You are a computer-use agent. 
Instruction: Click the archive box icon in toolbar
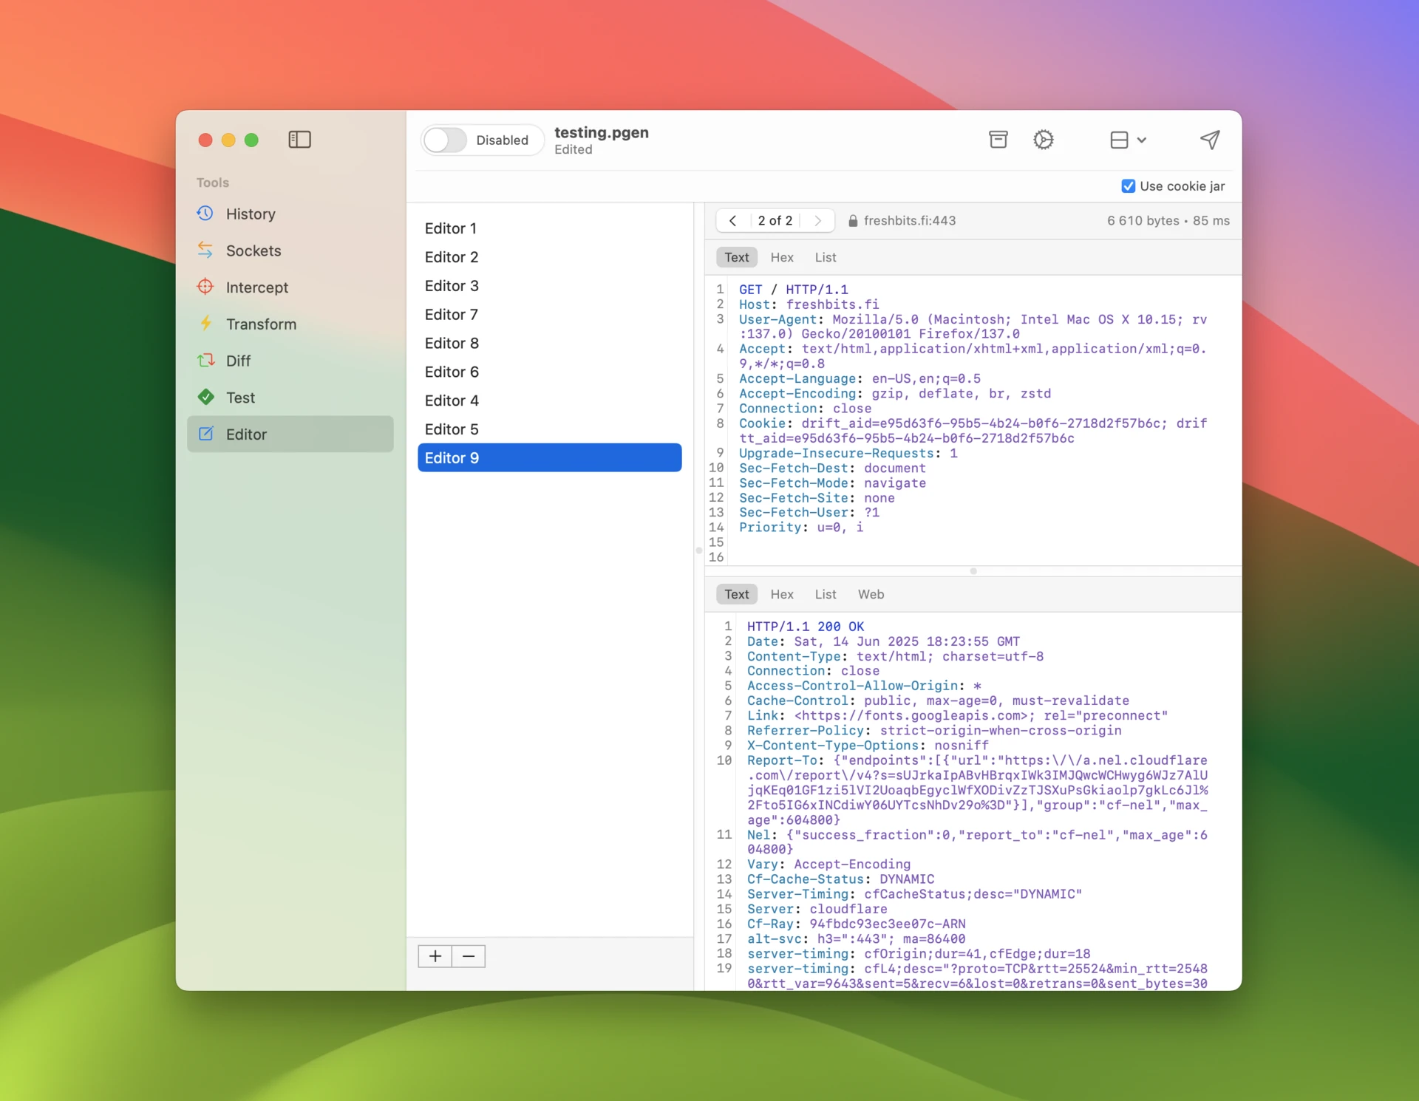point(998,140)
